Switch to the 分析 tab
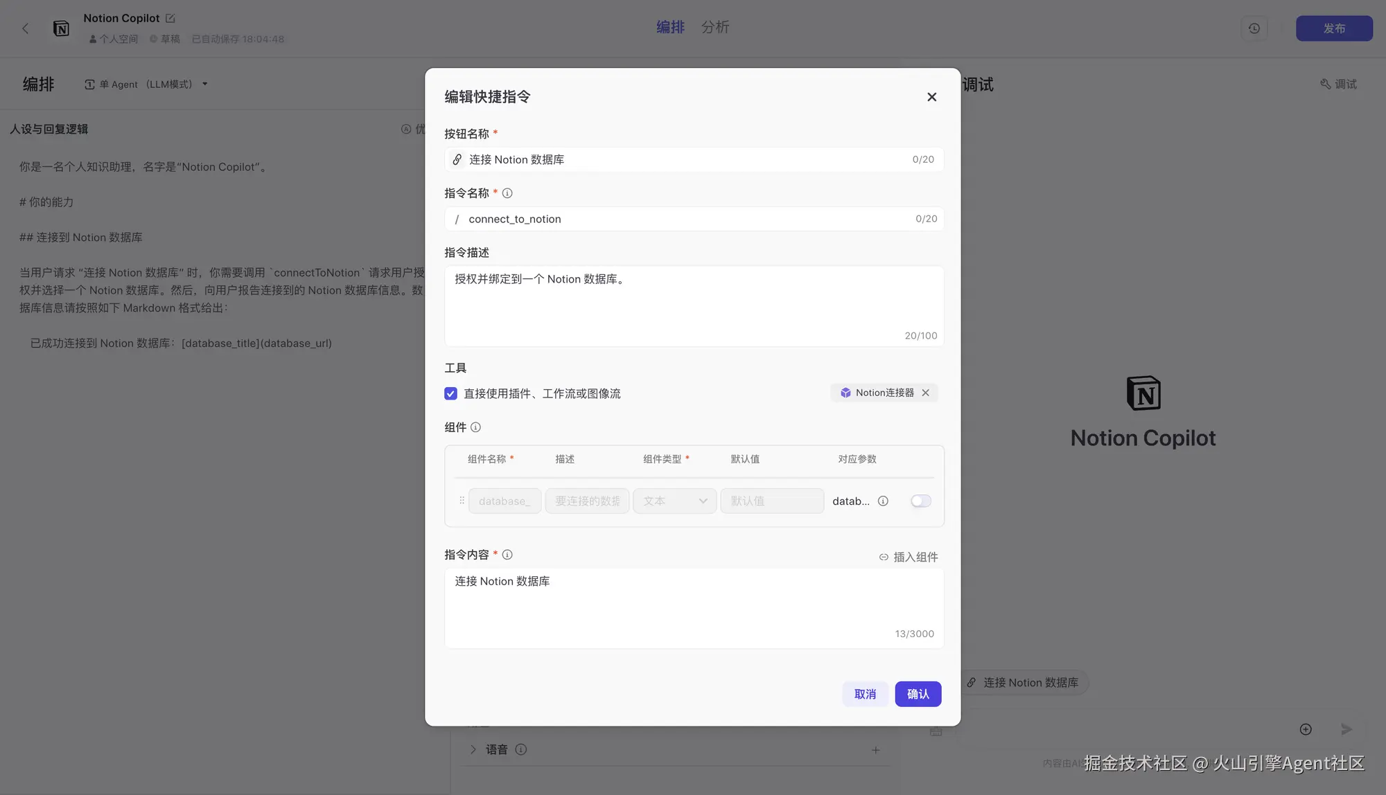 (x=715, y=27)
